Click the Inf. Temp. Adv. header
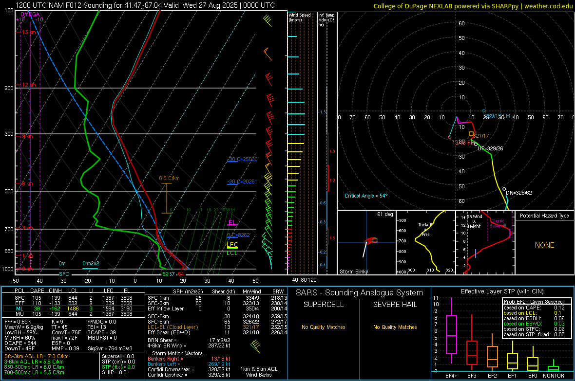Viewport: 575px width, 381px height. click(x=326, y=20)
